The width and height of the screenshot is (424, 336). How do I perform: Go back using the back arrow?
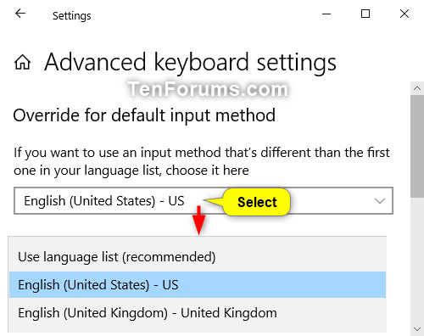pyautogui.click(x=20, y=14)
